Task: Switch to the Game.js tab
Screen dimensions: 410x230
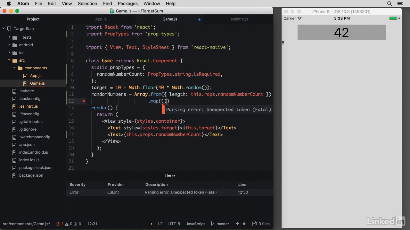Action: (x=170, y=19)
